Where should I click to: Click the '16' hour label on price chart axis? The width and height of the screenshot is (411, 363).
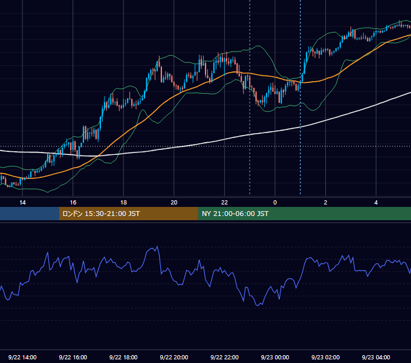pyautogui.click(x=73, y=203)
